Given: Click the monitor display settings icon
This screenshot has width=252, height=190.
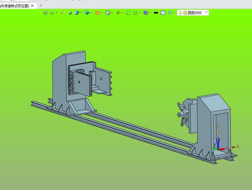Looking at the screenshot, I should click(146, 13).
